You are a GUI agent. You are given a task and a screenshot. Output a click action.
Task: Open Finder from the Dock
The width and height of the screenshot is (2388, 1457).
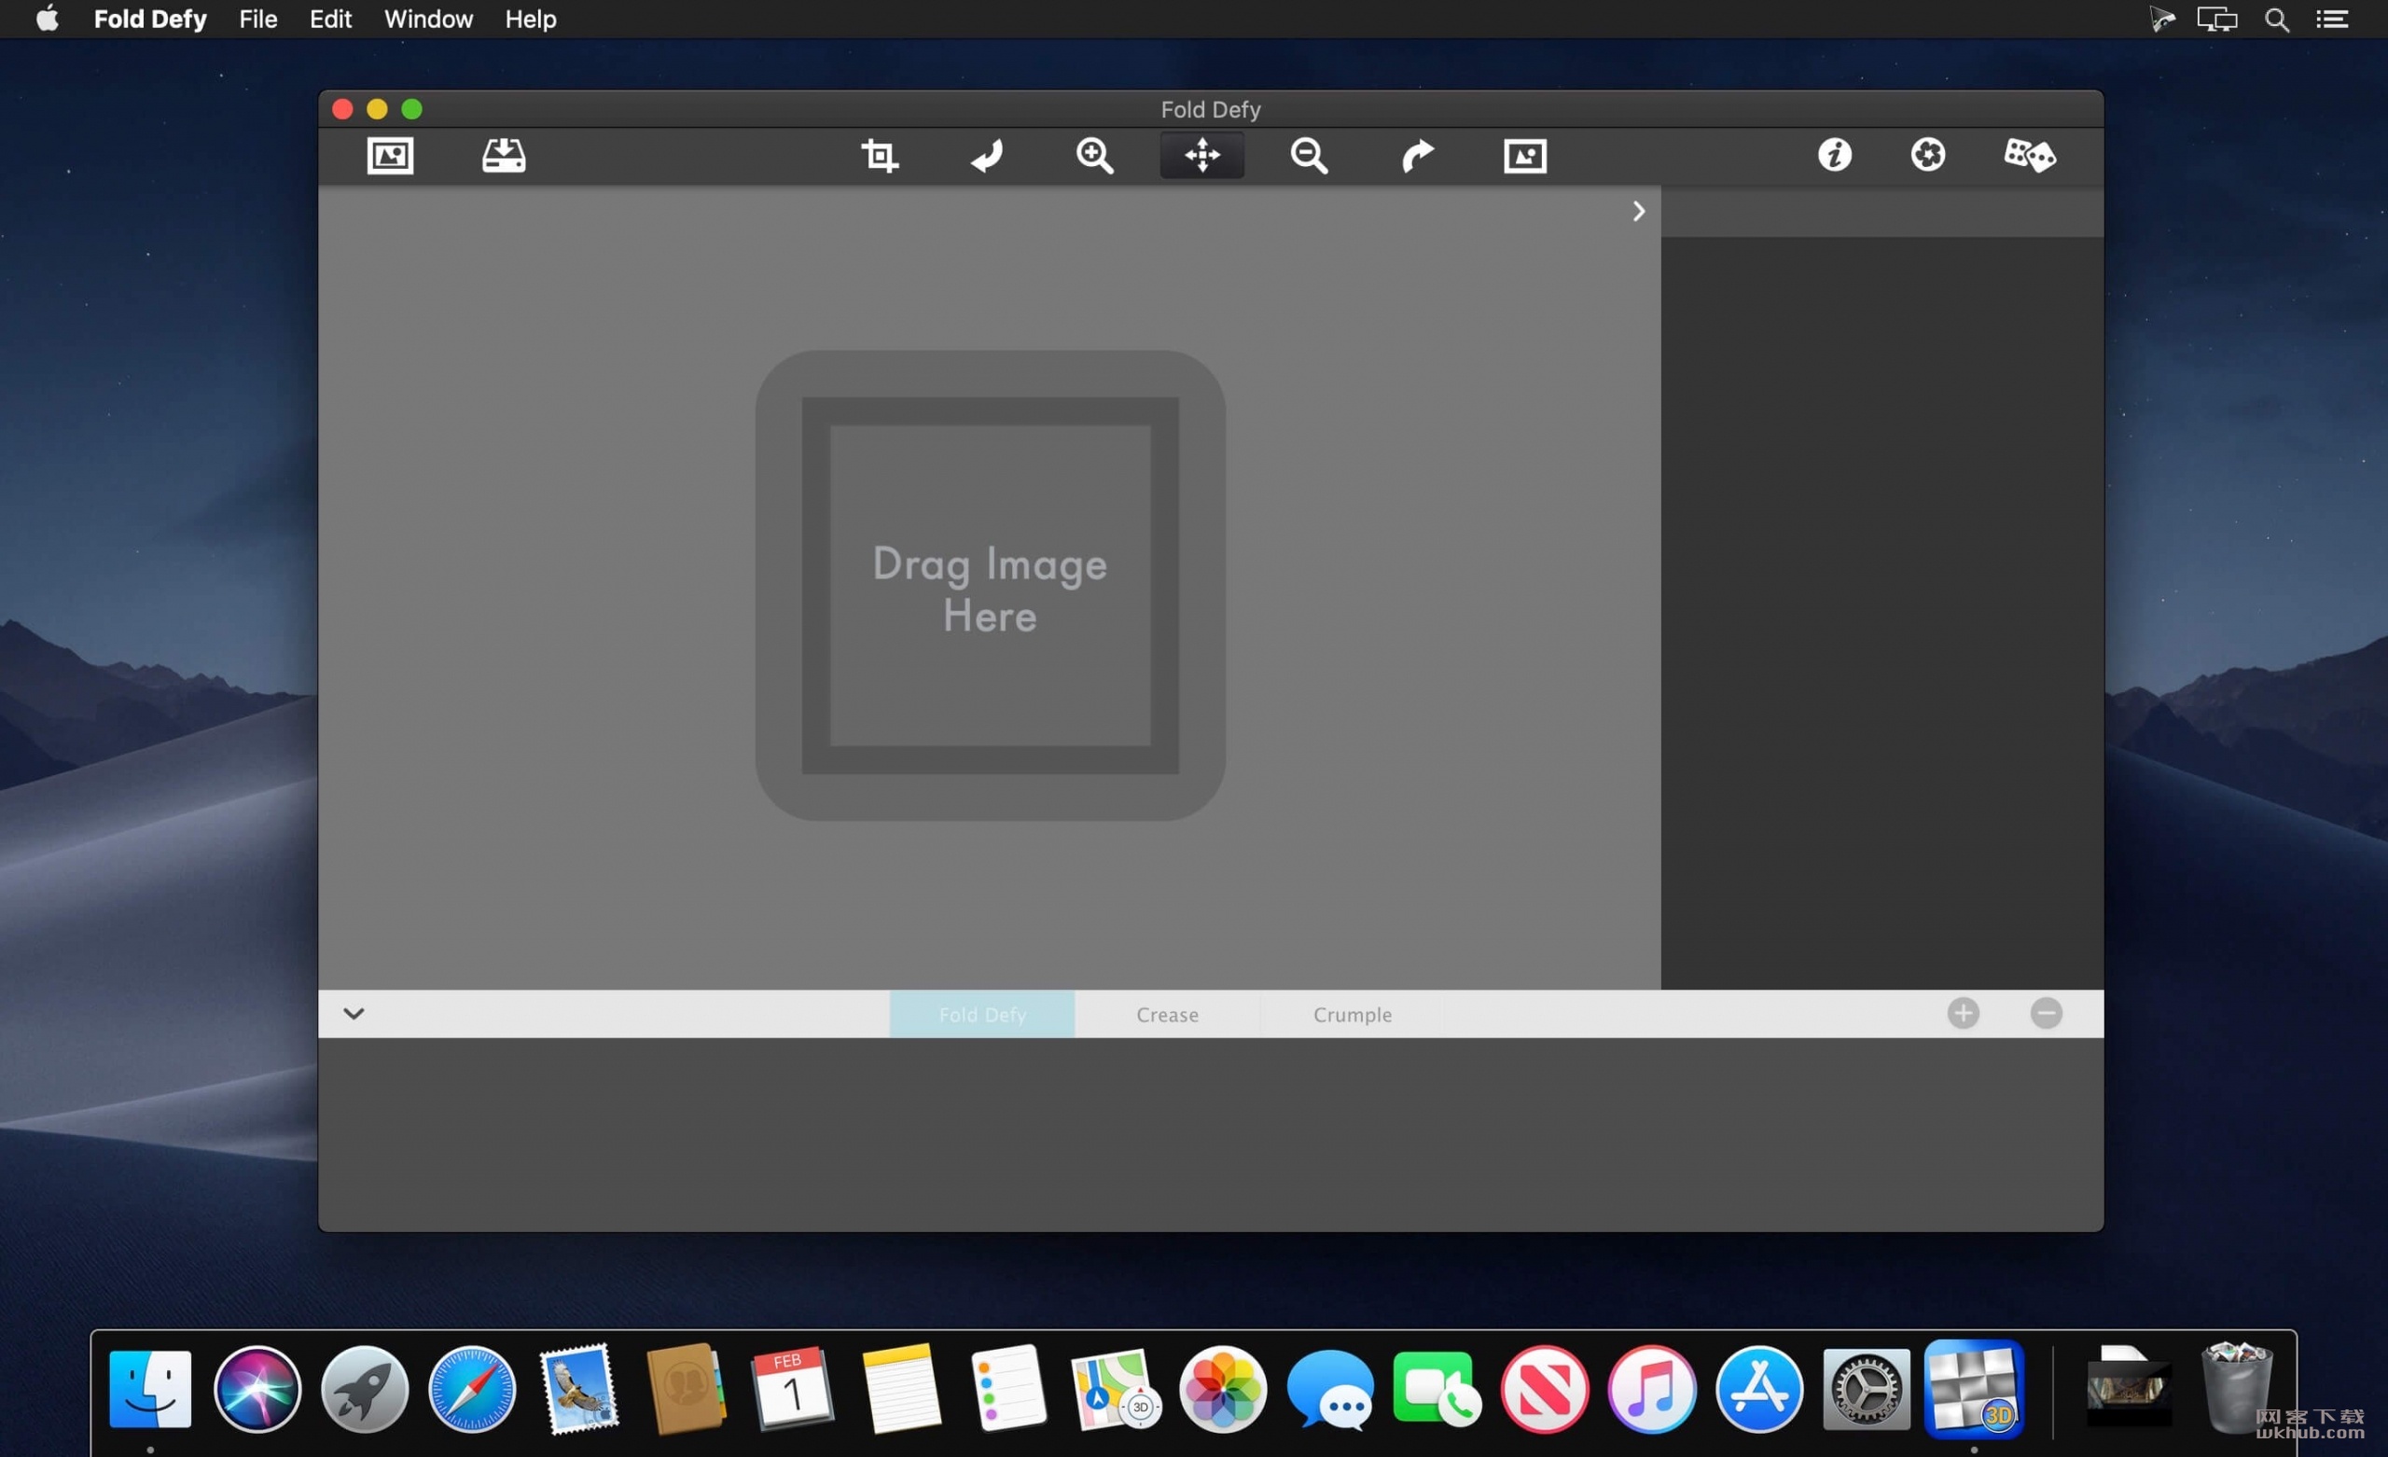(150, 1389)
